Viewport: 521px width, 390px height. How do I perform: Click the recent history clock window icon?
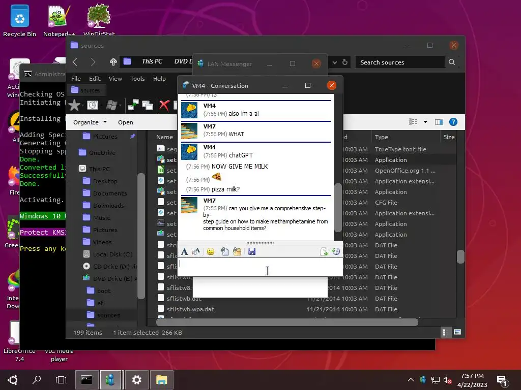(93, 106)
